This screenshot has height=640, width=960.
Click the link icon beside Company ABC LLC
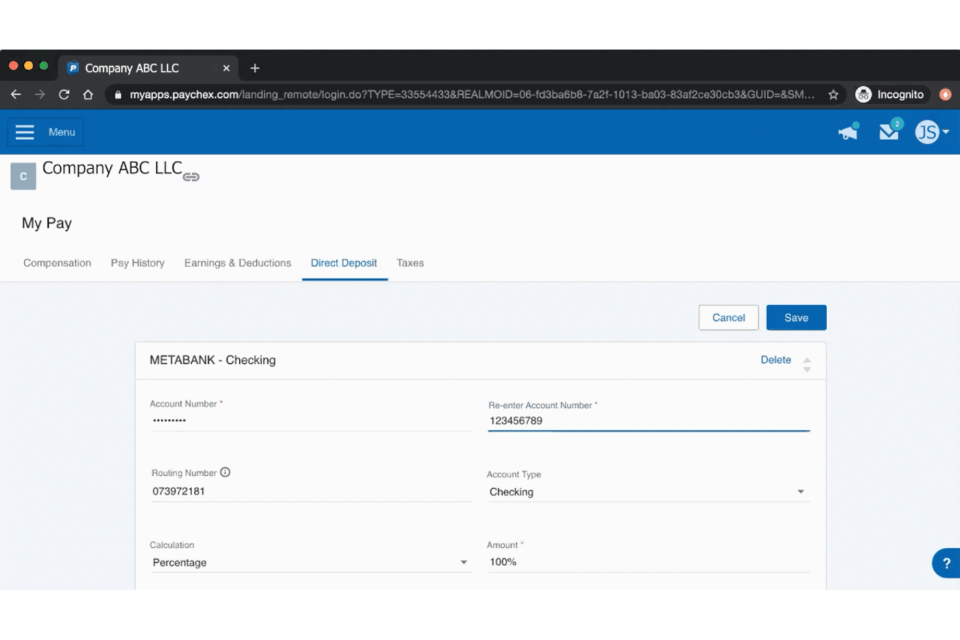(191, 177)
